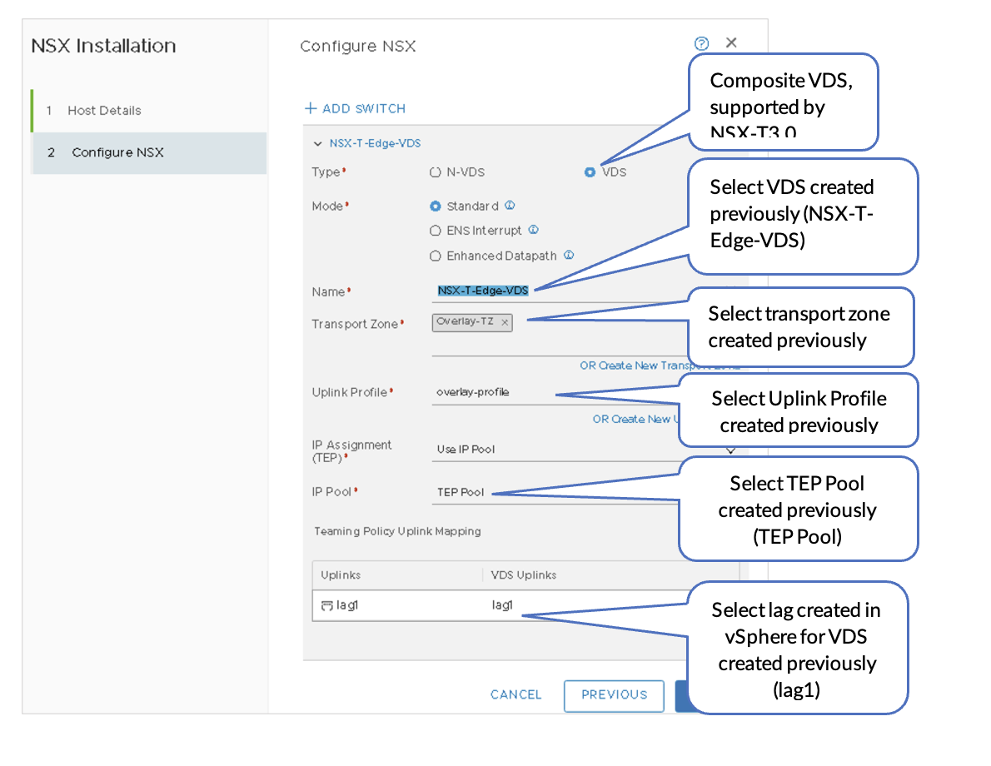The width and height of the screenshot is (991, 766).
Task: Choose Enhanced Datapath mode option
Action: click(435, 256)
